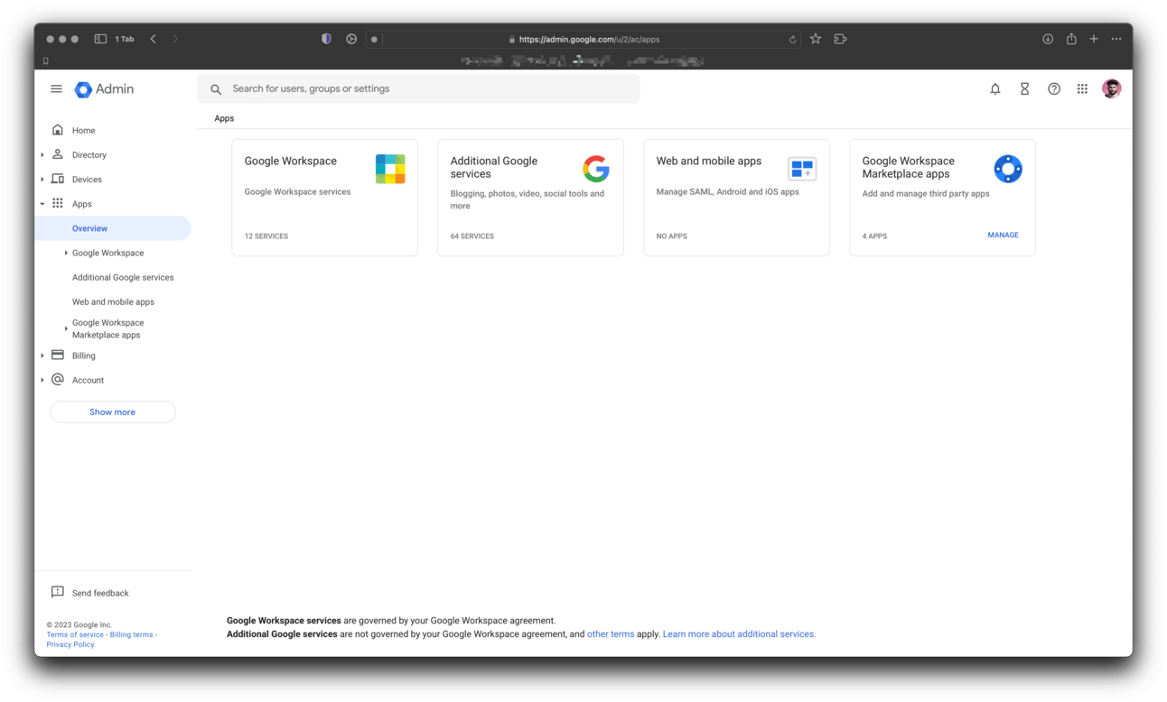Click the Google Admin logo
Viewport: 1167px width, 702px height.
coord(105,89)
